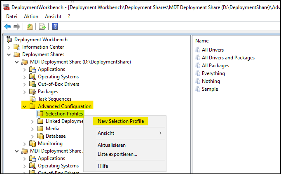Click the Export list toolbar icon

click(x=42, y=26)
